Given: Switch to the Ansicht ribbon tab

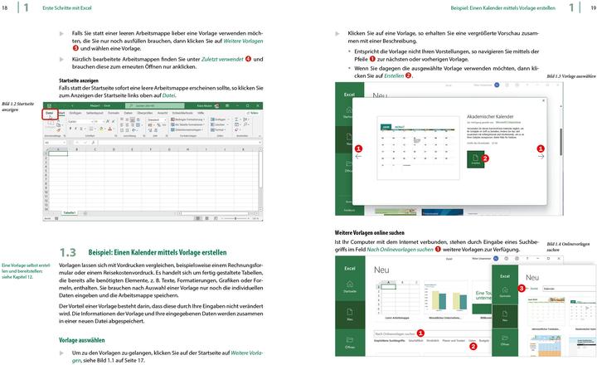Looking at the screenshot, I should pyautogui.click(x=163, y=113).
